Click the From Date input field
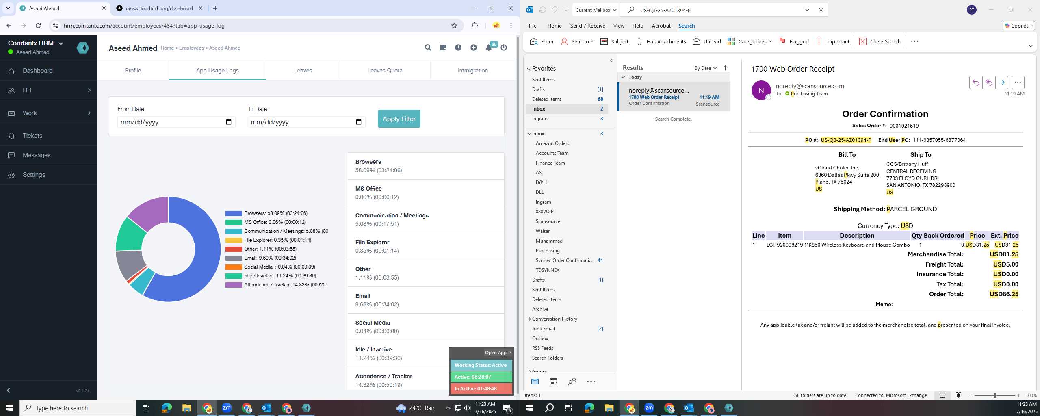Viewport: 1040px width, 416px height. [176, 122]
